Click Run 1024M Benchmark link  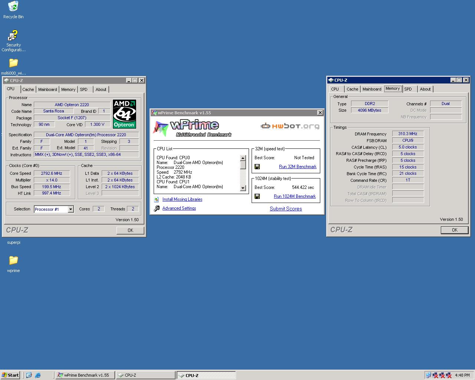pyautogui.click(x=295, y=196)
